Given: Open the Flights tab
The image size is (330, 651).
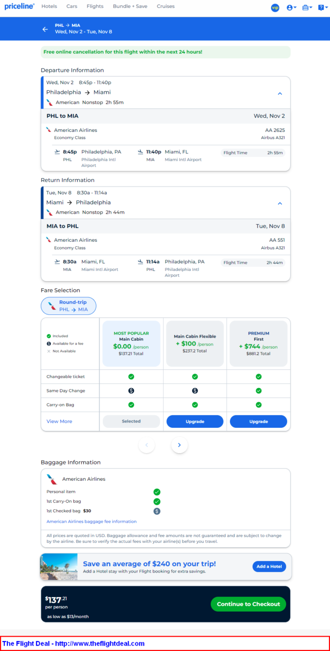Looking at the screenshot, I should (x=95, y=6).
